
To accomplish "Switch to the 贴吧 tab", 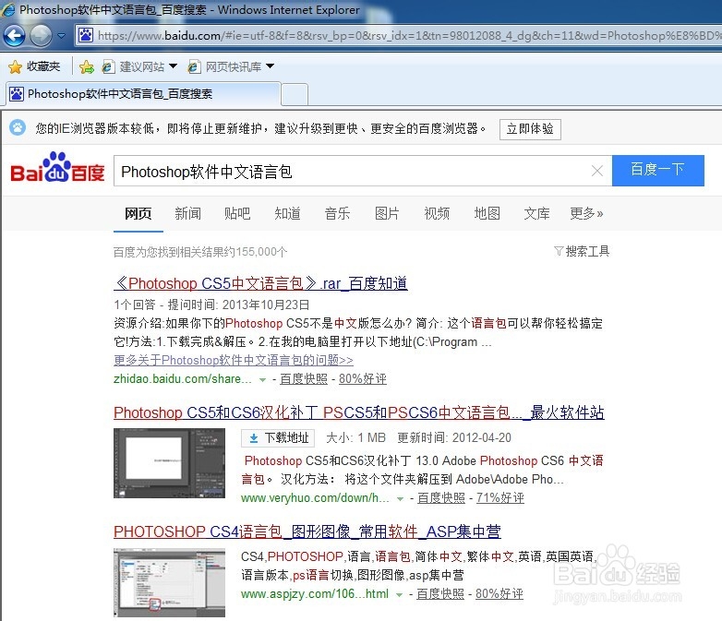I will [x=237, y=213].
